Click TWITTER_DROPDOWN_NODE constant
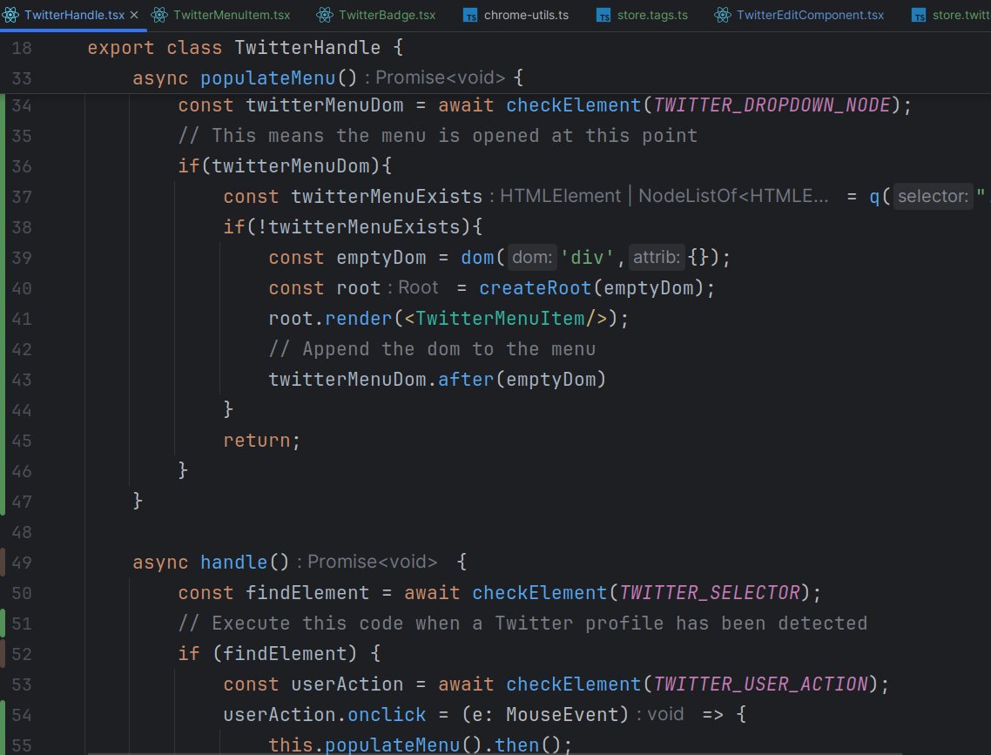Image resolution: width=991 pixels, height=755 pixels. [772, 104]
